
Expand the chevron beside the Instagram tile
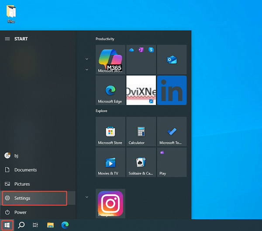coord(87,197)
